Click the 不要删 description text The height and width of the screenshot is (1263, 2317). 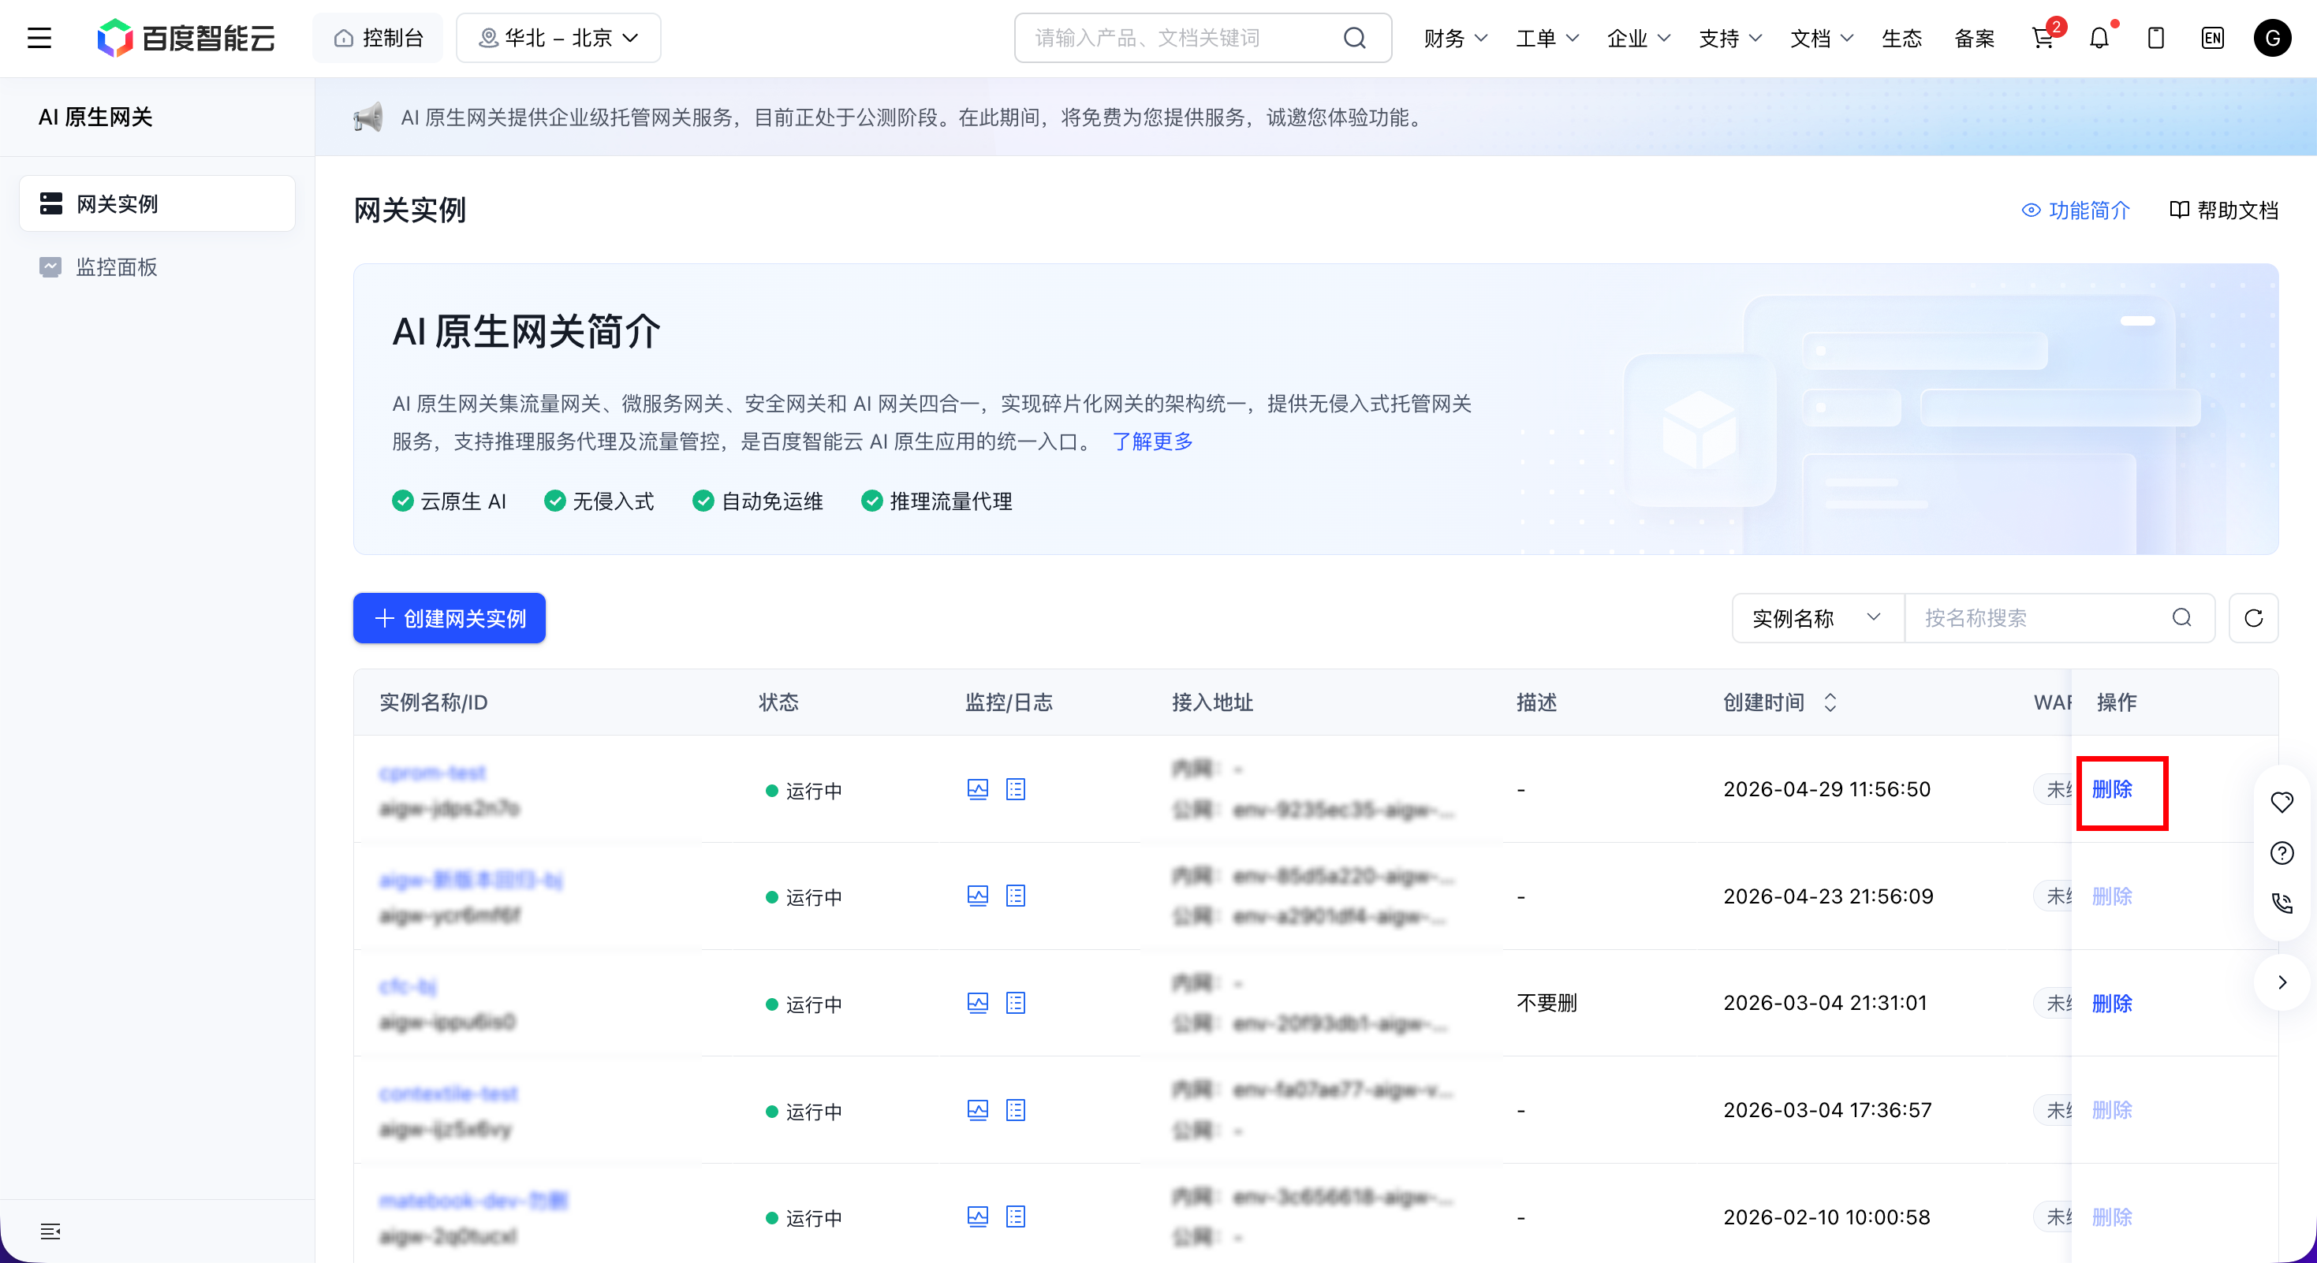(1547, 1002)
